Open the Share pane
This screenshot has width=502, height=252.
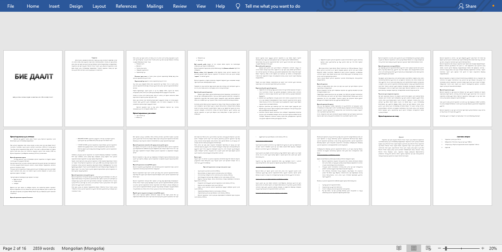pyautogui.click(x=467, y=6)
